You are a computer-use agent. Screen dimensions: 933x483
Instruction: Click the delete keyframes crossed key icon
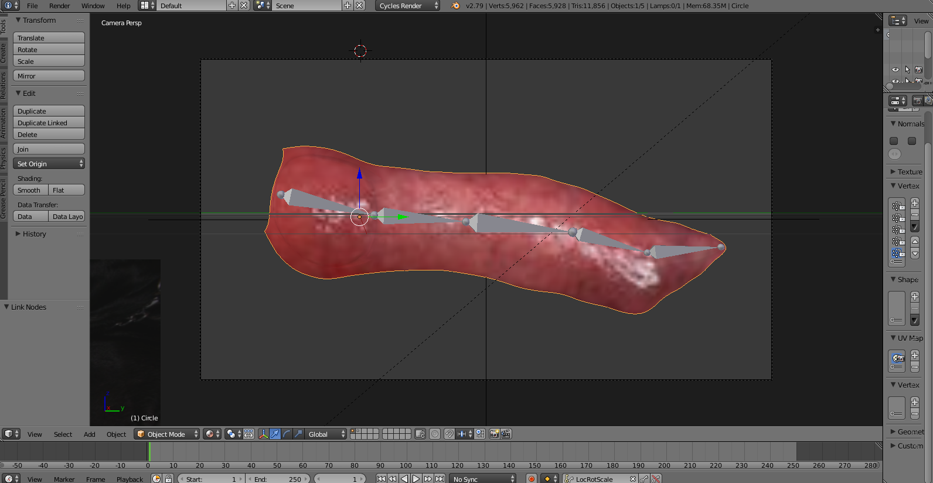[x=656, y=479]
